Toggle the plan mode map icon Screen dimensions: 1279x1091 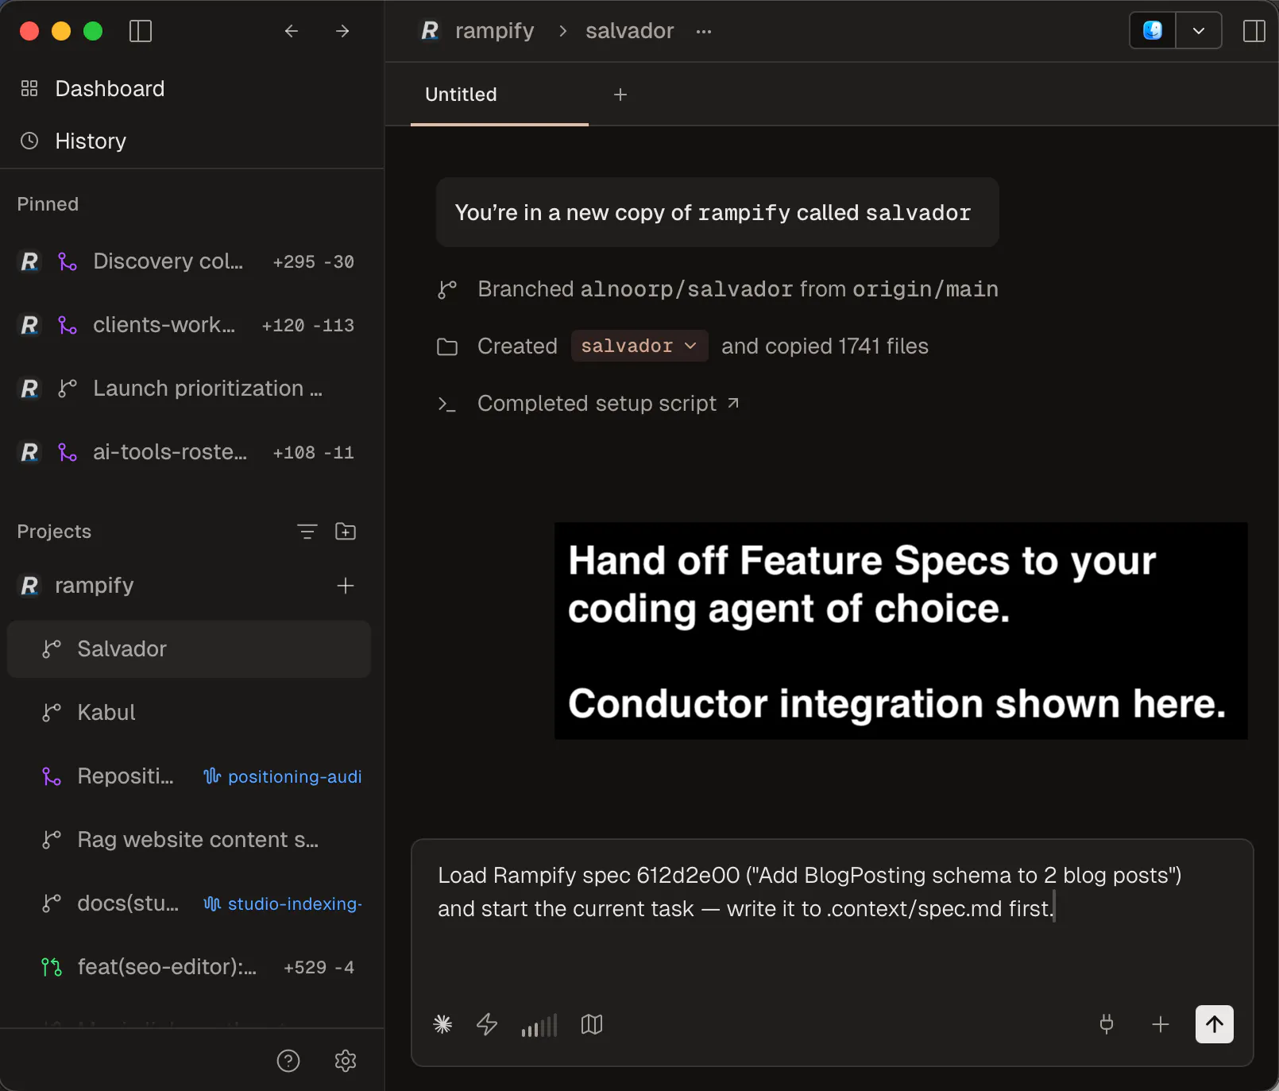click(592, 1024)
